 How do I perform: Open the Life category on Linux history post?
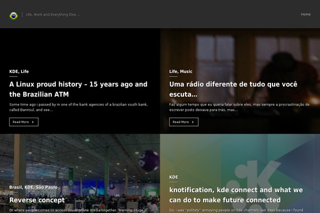pyautogui.click(x=25, y=71)
